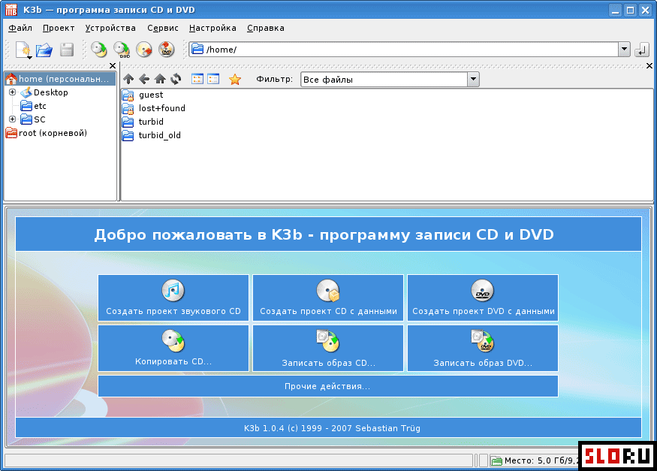Expand the Desktop folder tree node
The width and height of the screenshot is (657, 471).
click(x=12, y=92)
